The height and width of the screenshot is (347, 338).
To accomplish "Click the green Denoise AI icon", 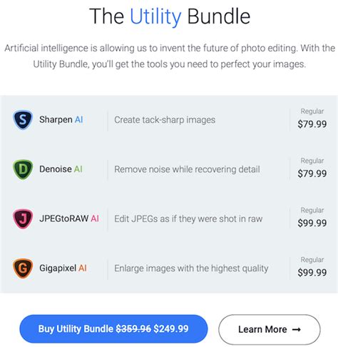I will click(x=23, y=169).
